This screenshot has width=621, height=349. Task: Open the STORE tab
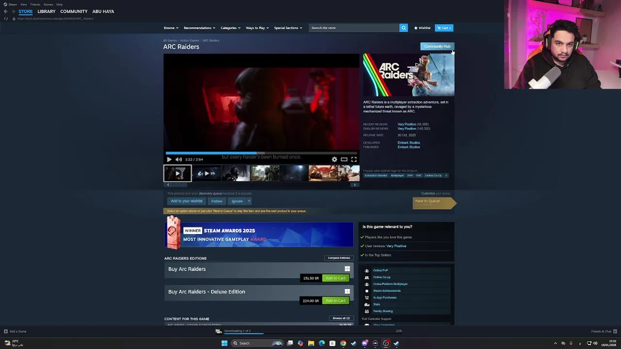pyautogui.click(x=26, y=11)
